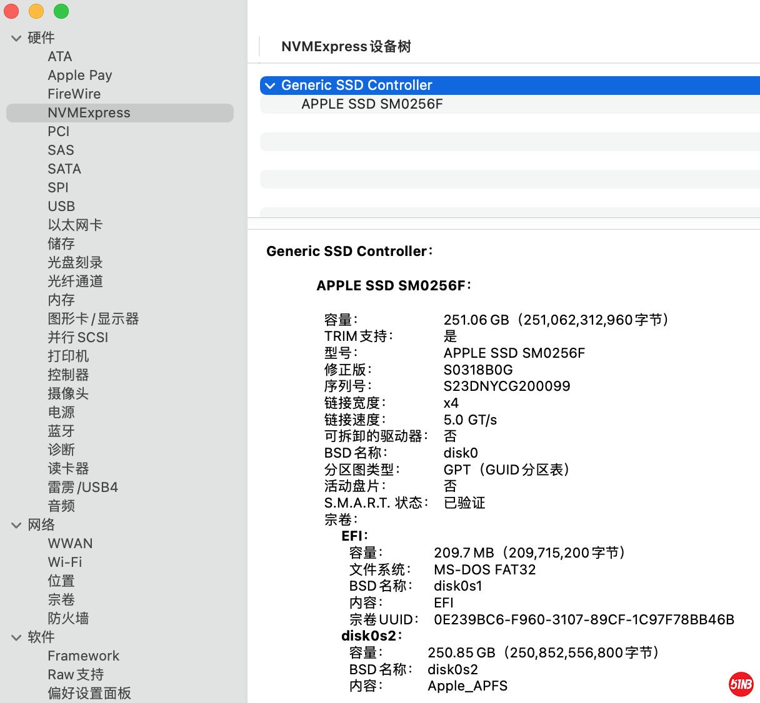The width and height of the screenshot is (760, 703).
Task: Collapse the 网络 section chevron
Action: [16, 525]
